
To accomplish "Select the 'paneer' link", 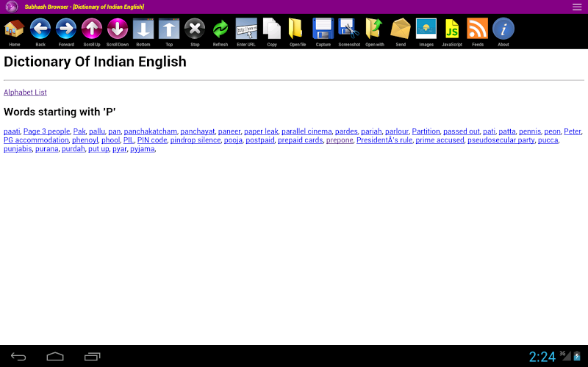I will (229, 131).
